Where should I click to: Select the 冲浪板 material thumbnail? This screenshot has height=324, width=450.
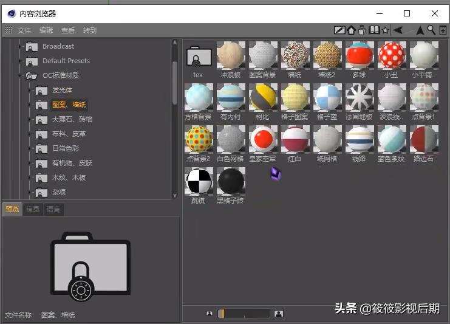pyautogui.click(x=231, y=55)
